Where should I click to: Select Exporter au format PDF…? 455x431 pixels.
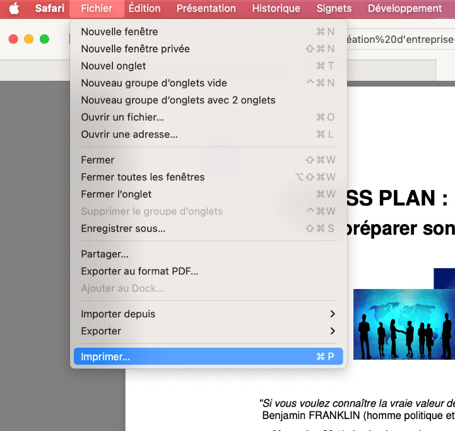coord(208,271)
